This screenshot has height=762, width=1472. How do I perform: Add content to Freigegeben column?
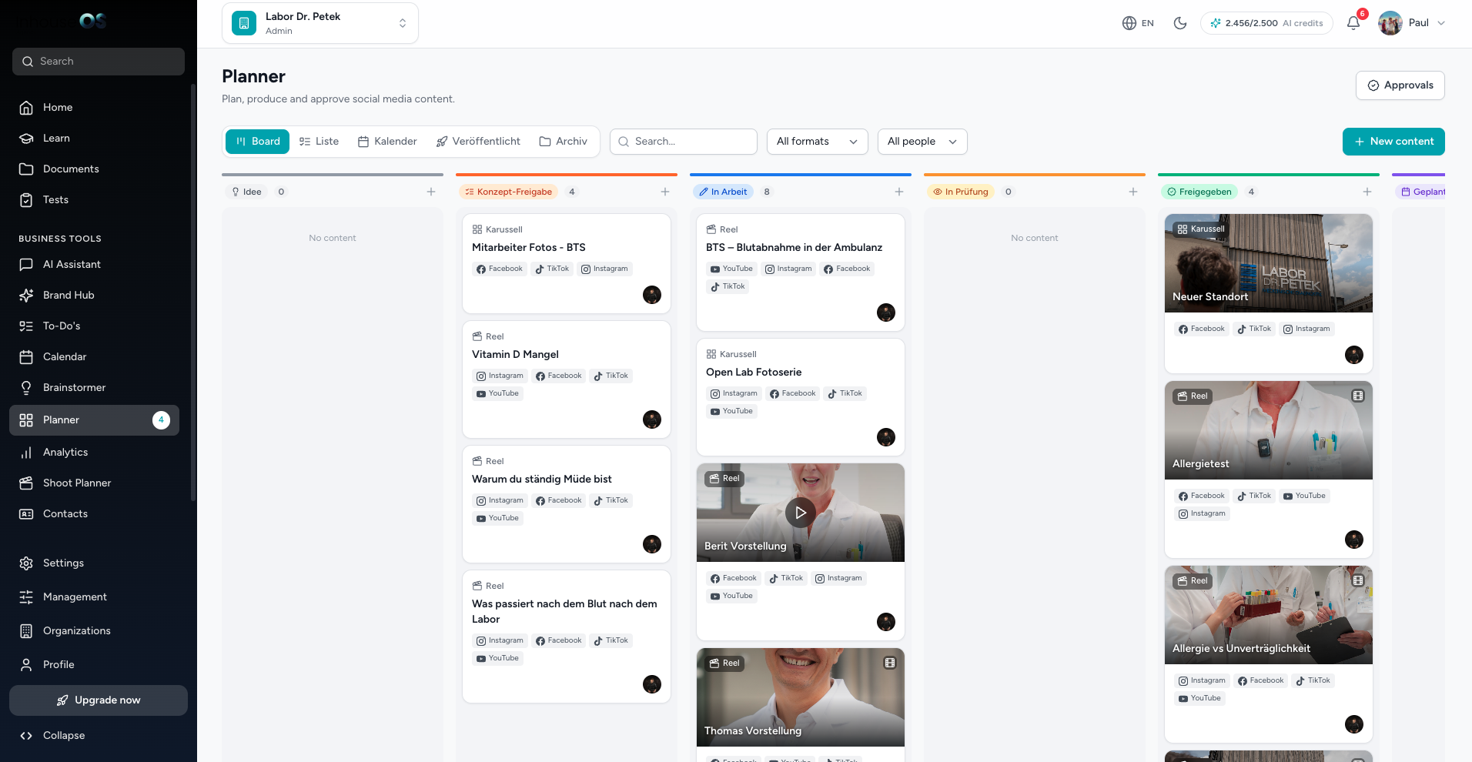click(x=1367, y=192)
